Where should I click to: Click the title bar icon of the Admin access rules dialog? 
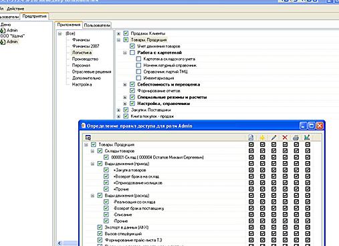(x=84, y=126)
